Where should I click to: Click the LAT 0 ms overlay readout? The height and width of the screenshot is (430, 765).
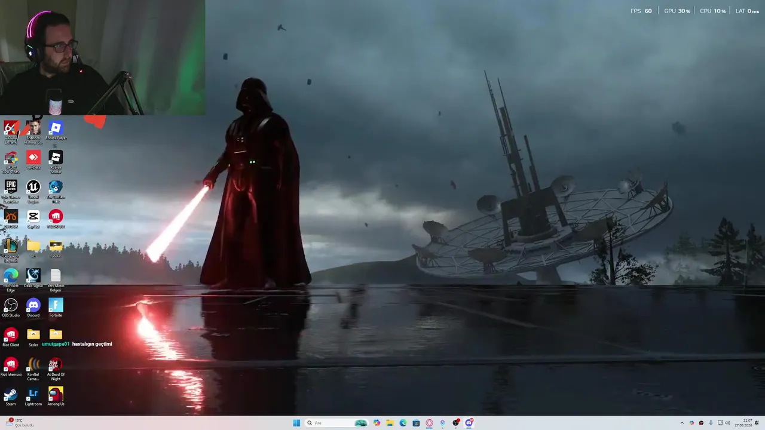pyautogui.click(x=747, y=11)
